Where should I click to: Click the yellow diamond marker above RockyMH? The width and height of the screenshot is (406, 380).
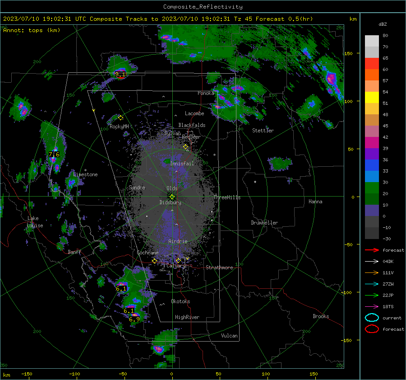(120, 118)
